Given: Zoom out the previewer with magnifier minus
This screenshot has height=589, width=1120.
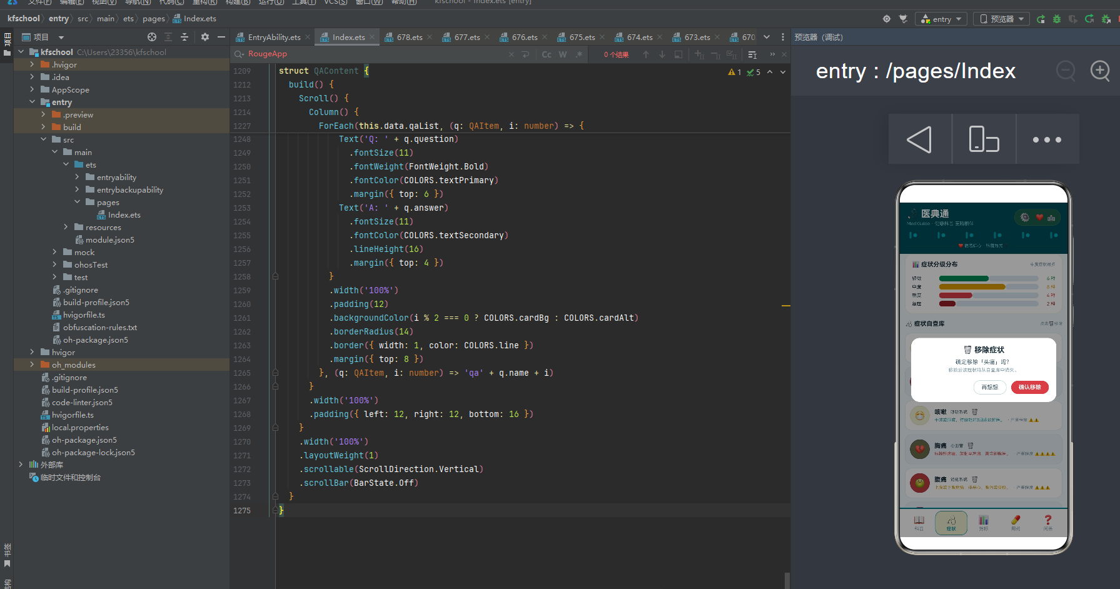Looking at the screenshot, I should 1066,71.
